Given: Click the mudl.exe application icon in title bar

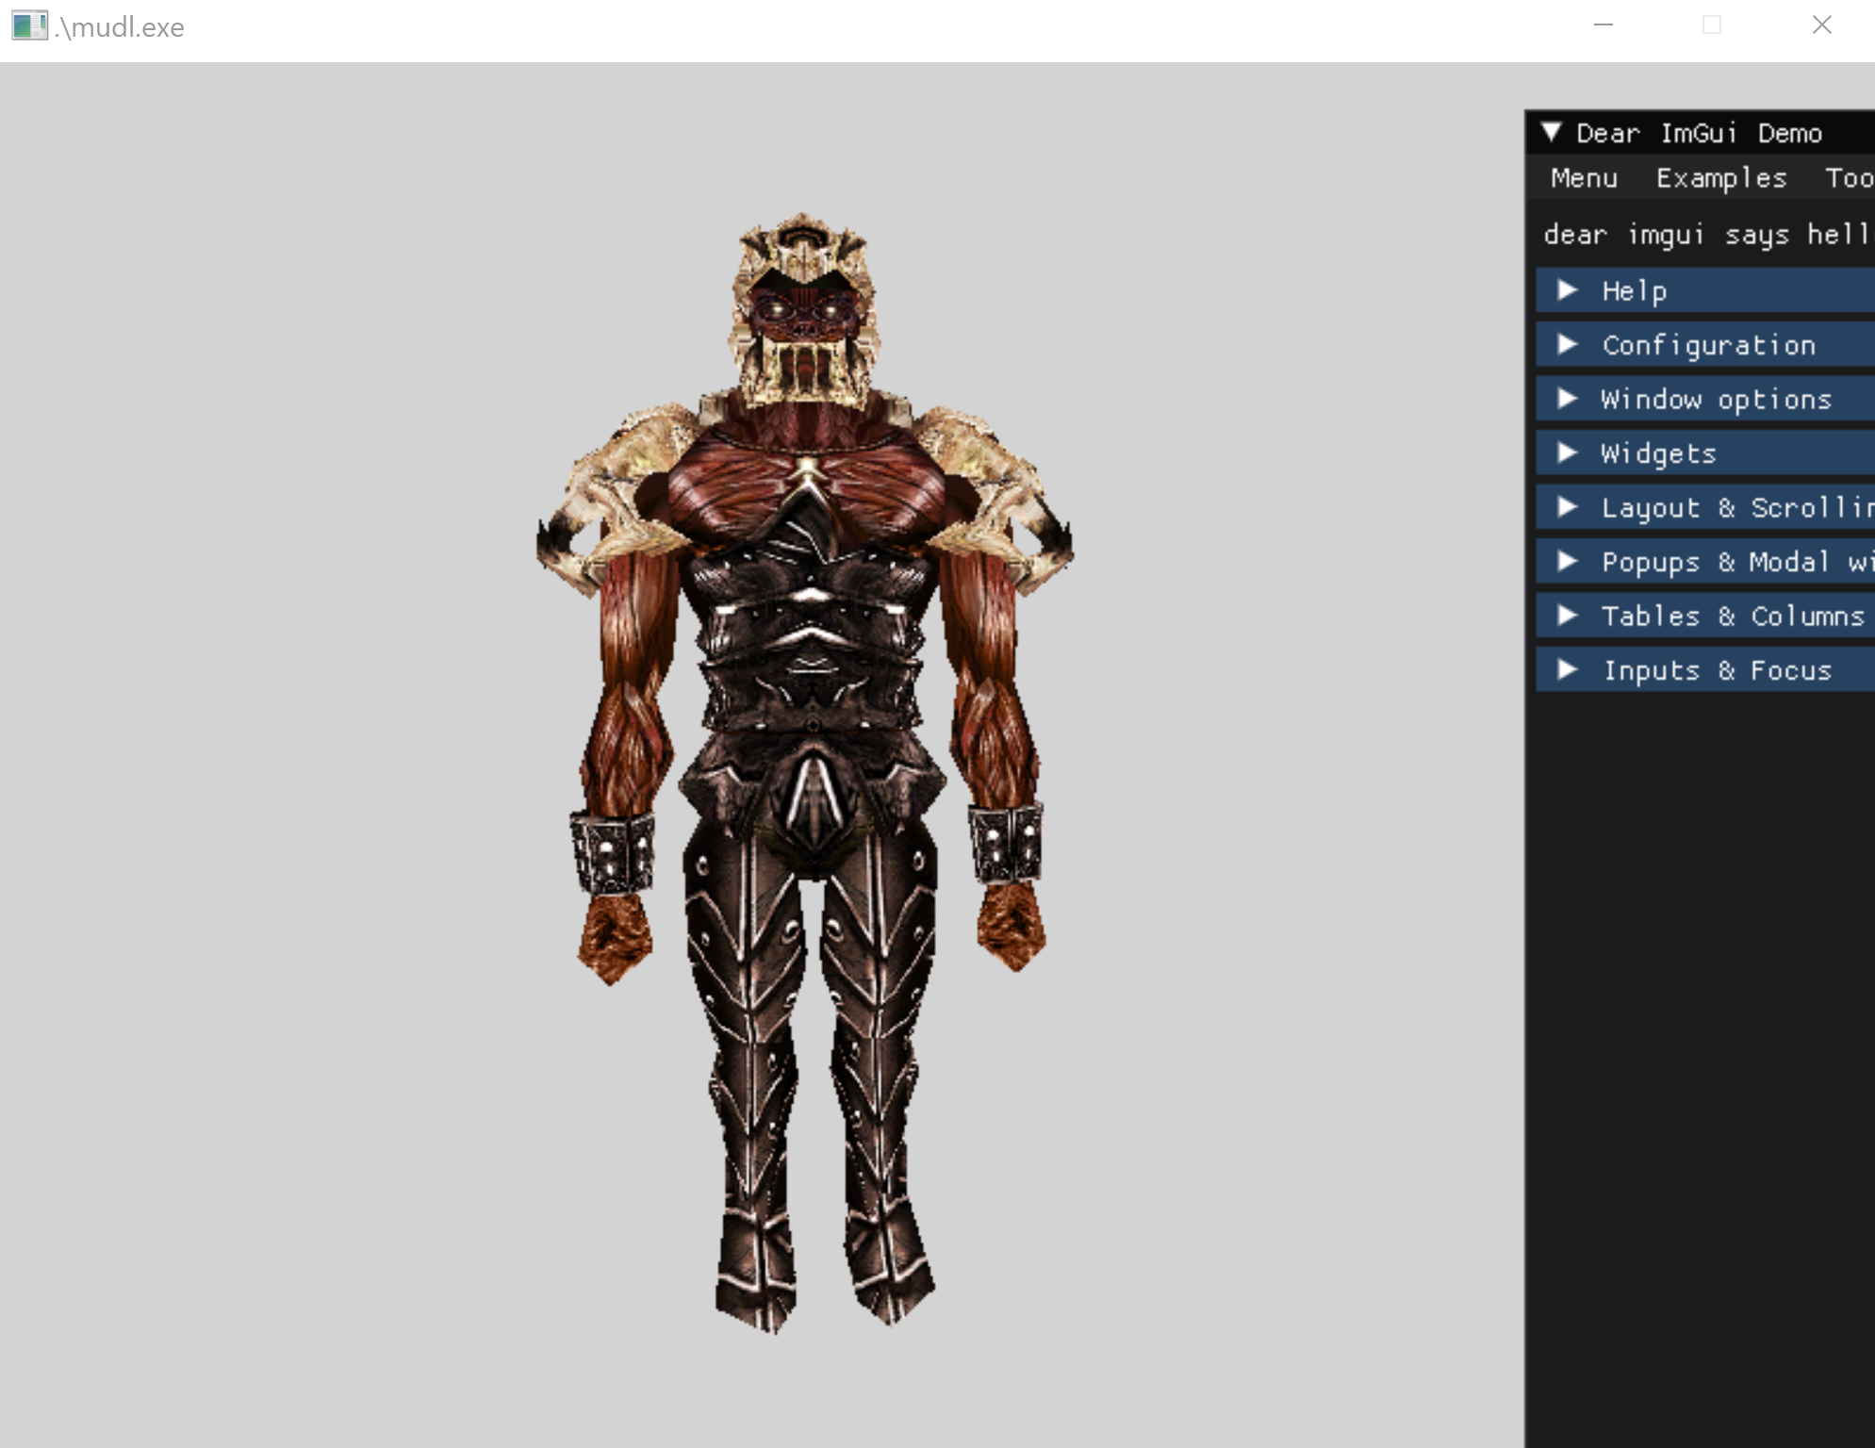Looking at the screenshot, I should tap(29, 25).
